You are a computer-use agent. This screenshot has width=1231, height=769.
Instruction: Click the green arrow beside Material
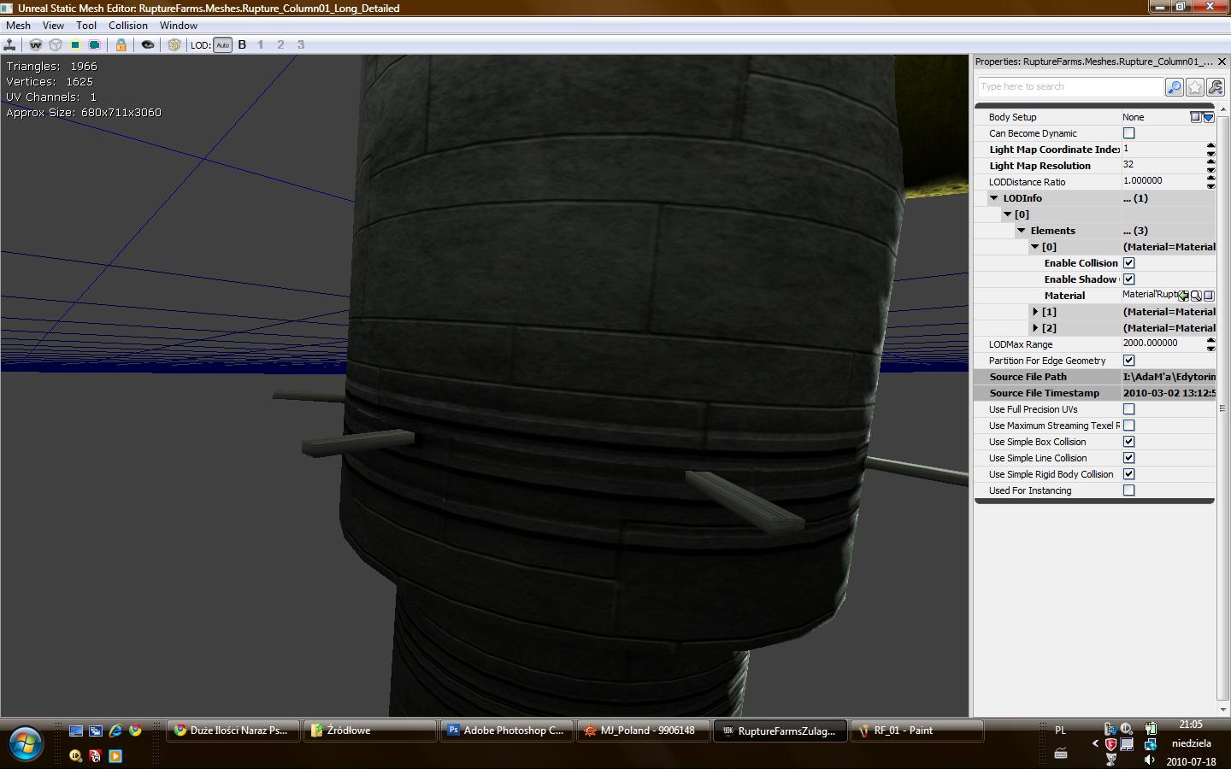1183,296
